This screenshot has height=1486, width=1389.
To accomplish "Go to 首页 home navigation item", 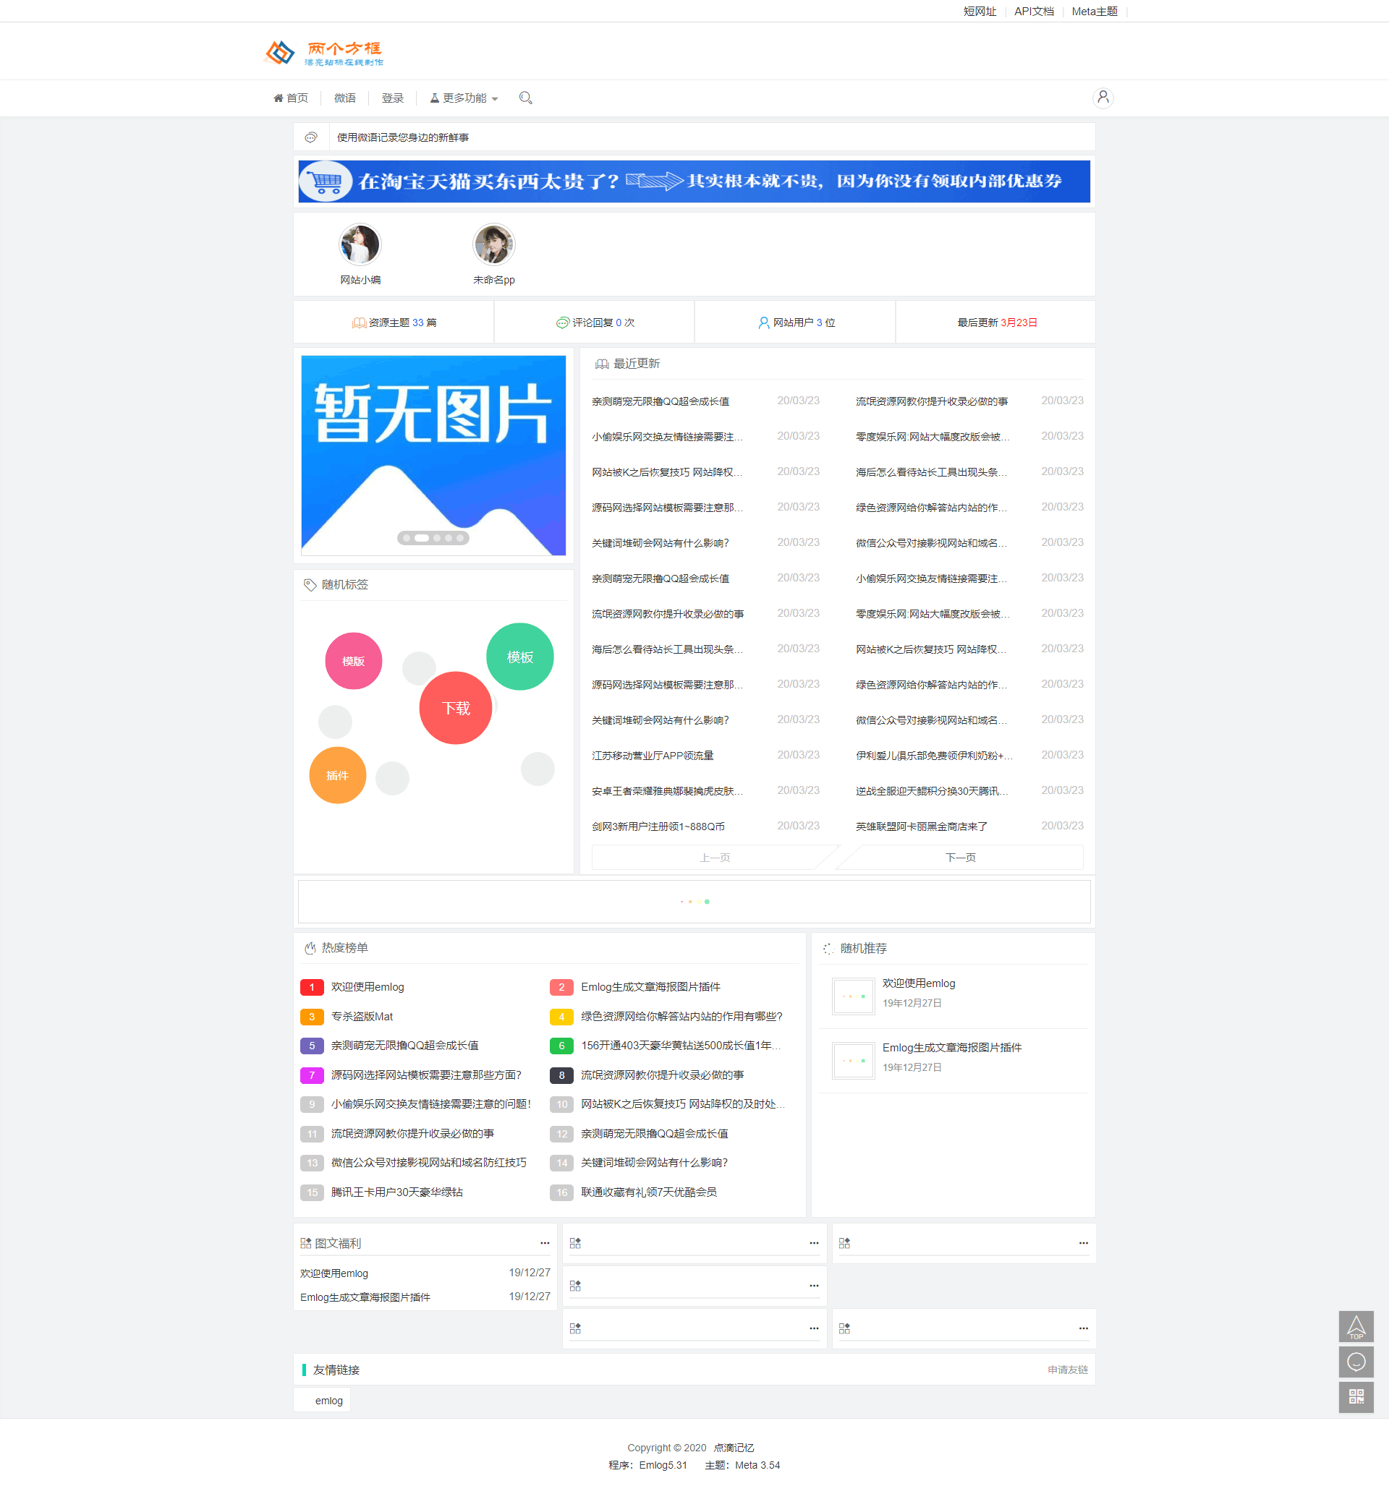I will [x=290, y=98].
